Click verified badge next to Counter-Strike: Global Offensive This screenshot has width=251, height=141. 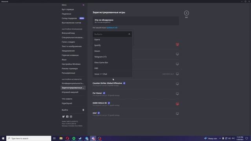click(124, 83)
